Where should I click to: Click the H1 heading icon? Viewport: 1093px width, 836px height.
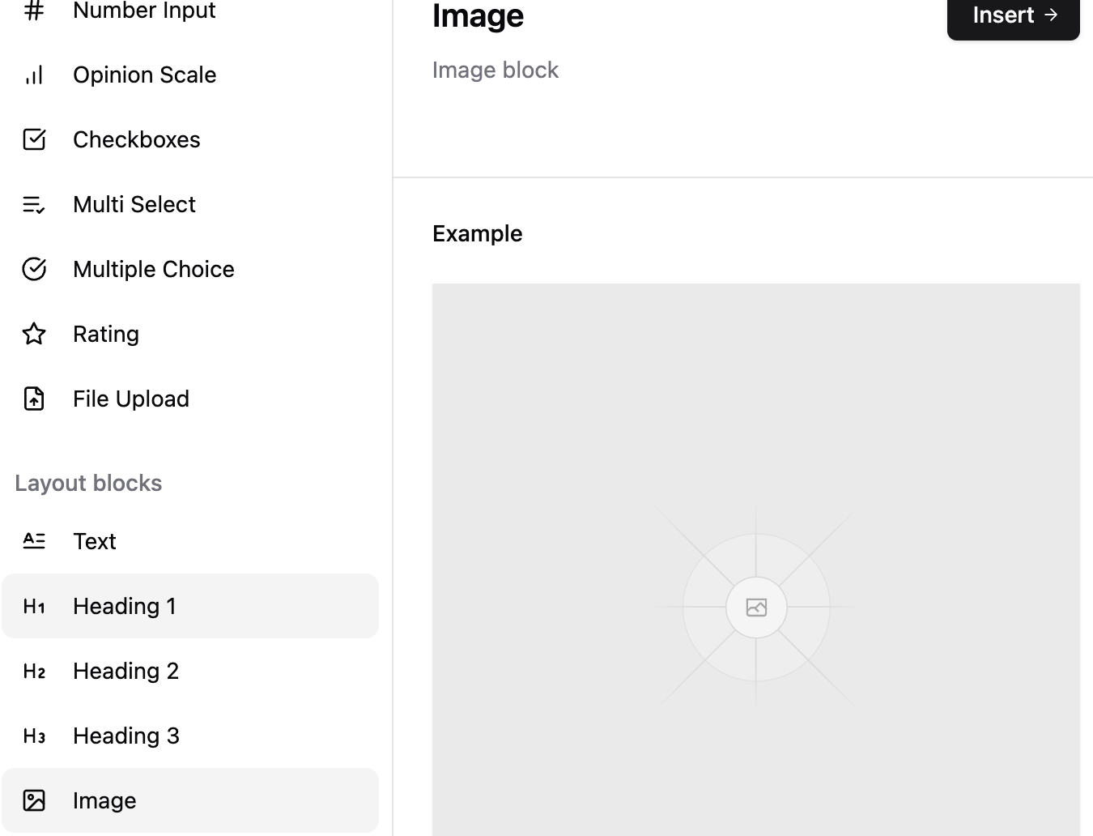click(34, 606)
